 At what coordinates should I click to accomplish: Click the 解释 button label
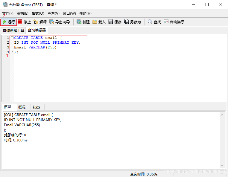point(43,22)
